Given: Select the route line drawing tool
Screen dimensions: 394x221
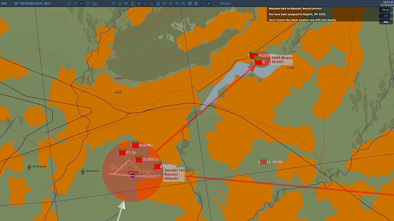Looking at the screenshot, I should coord(69,3).
